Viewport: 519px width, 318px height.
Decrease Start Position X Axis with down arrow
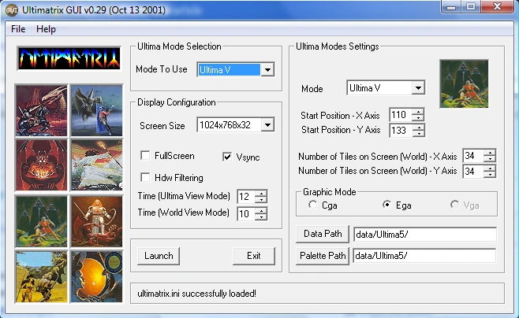click(418, 118)
